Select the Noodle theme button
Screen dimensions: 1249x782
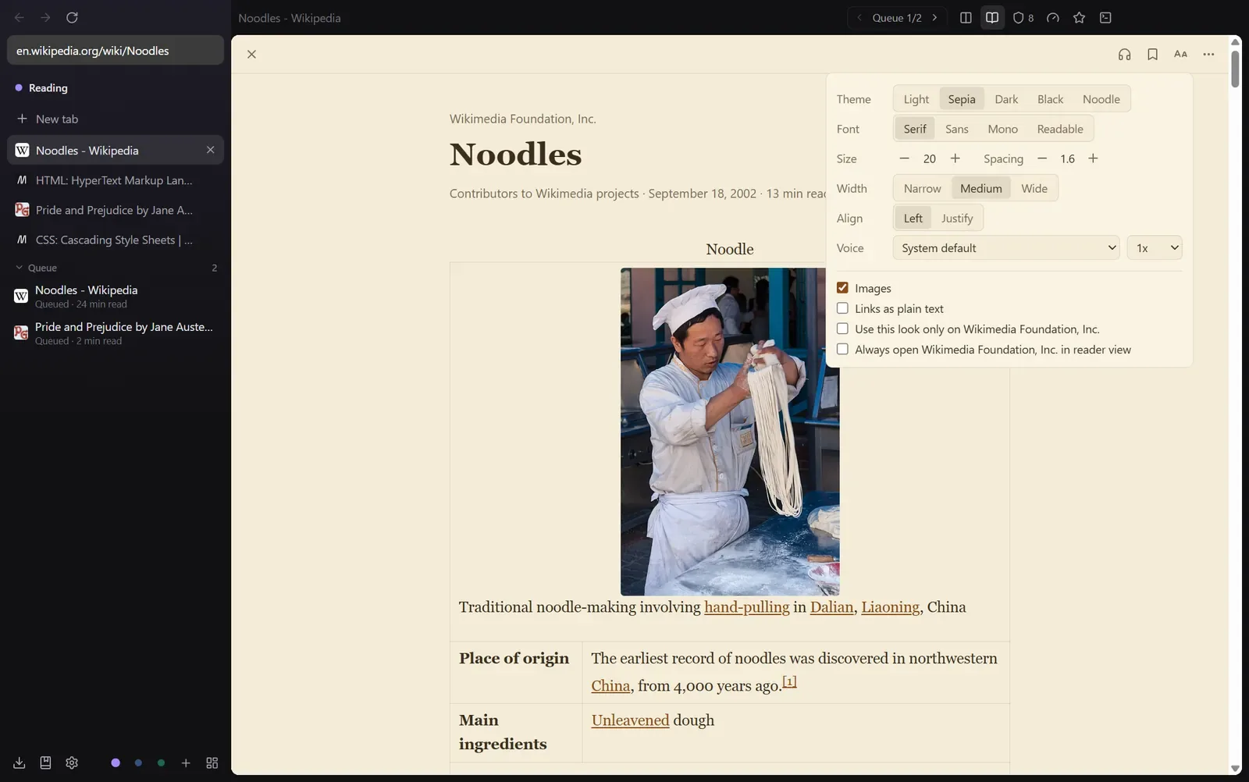point(1101,99)
